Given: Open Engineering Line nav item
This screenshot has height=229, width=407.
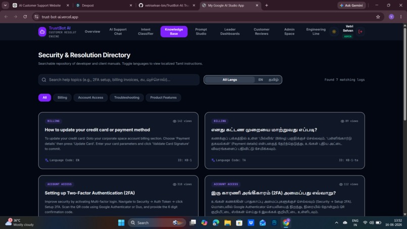Looking at the screenshot, I should click(x=316, y=32).
